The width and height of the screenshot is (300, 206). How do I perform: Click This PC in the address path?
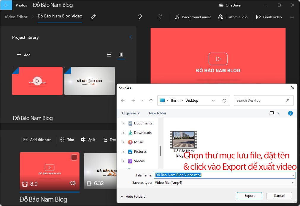(175, 100)
